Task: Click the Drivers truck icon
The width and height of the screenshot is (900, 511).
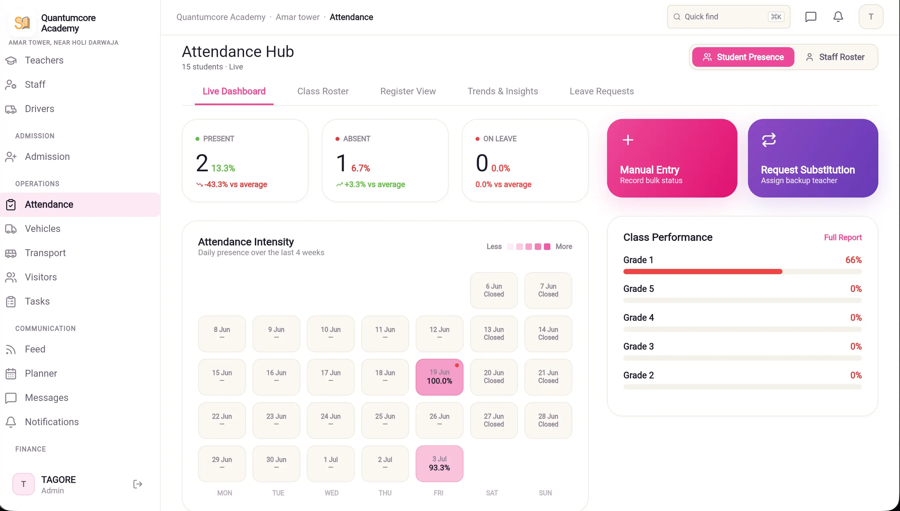Action: click(11, 109)
